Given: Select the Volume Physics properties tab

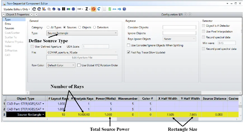Looking at the screenshot, I should pos(14,42).
